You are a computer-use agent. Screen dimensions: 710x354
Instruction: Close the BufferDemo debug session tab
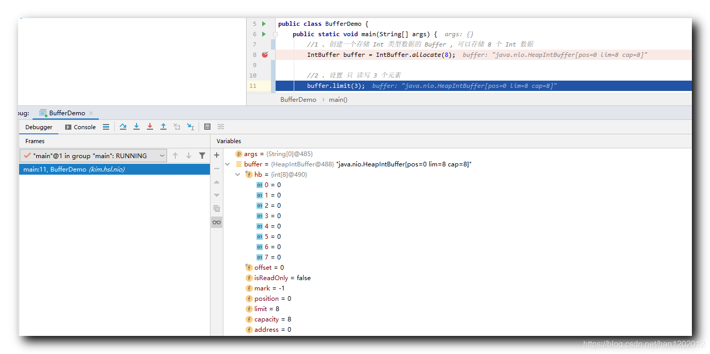(91, 113)
